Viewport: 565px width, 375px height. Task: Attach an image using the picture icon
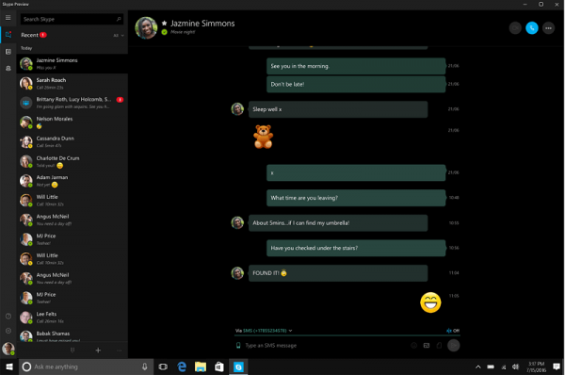[427, 346]
